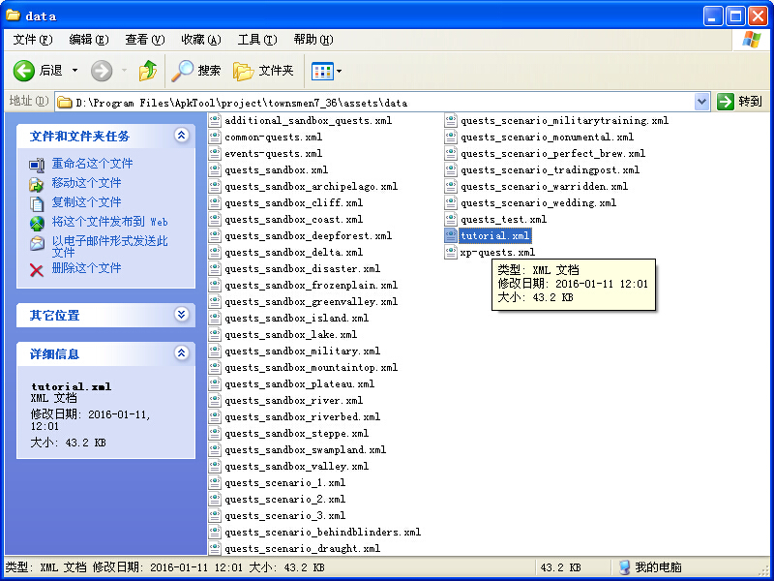Open the 收藏(A) menu
The height and width of the screenshot is (581, 774).
pyautogui.click(x=201, y=40)
